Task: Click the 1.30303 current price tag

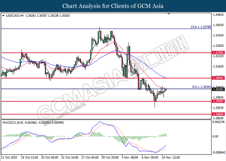Action: 217,89
